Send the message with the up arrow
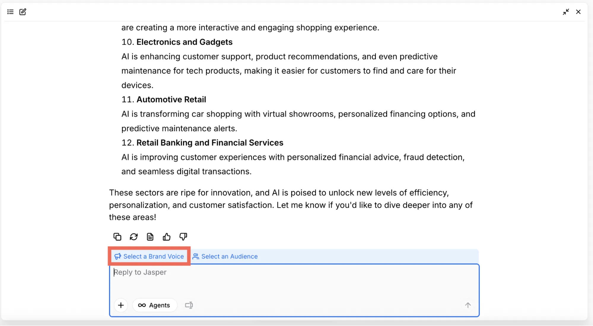 [x=468, y=305]
